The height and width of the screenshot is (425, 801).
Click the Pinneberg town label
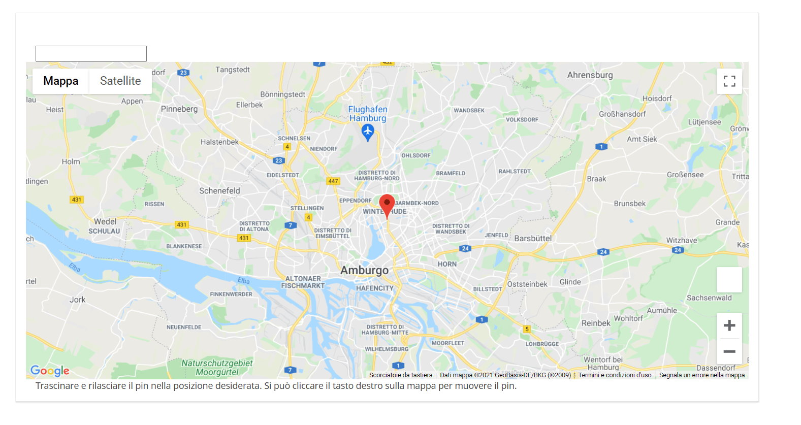[179, 109]
